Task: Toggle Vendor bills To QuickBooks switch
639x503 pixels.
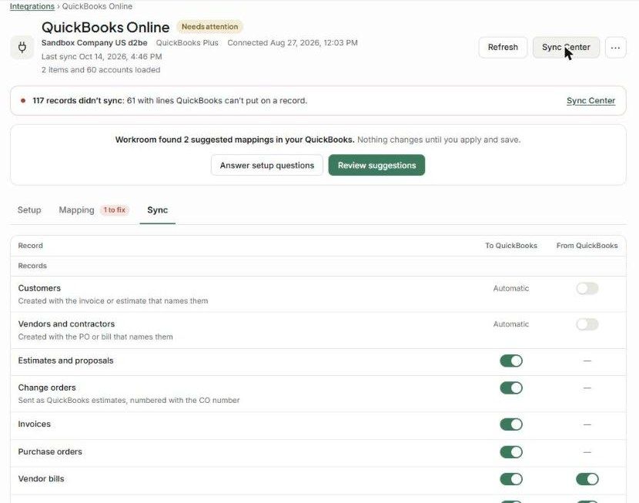Action: (x=511, y=479)
